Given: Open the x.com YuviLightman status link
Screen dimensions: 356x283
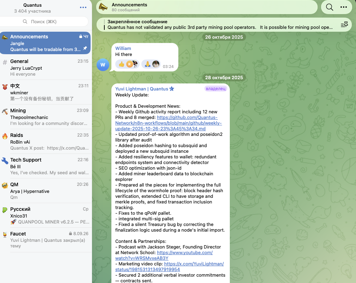Looking at the screenshot, I should (170, 267).
